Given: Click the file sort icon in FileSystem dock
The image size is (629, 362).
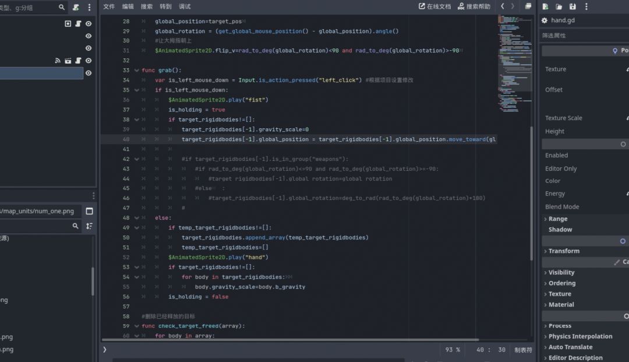Looking at the screenshot, I should tap(89, 226).
